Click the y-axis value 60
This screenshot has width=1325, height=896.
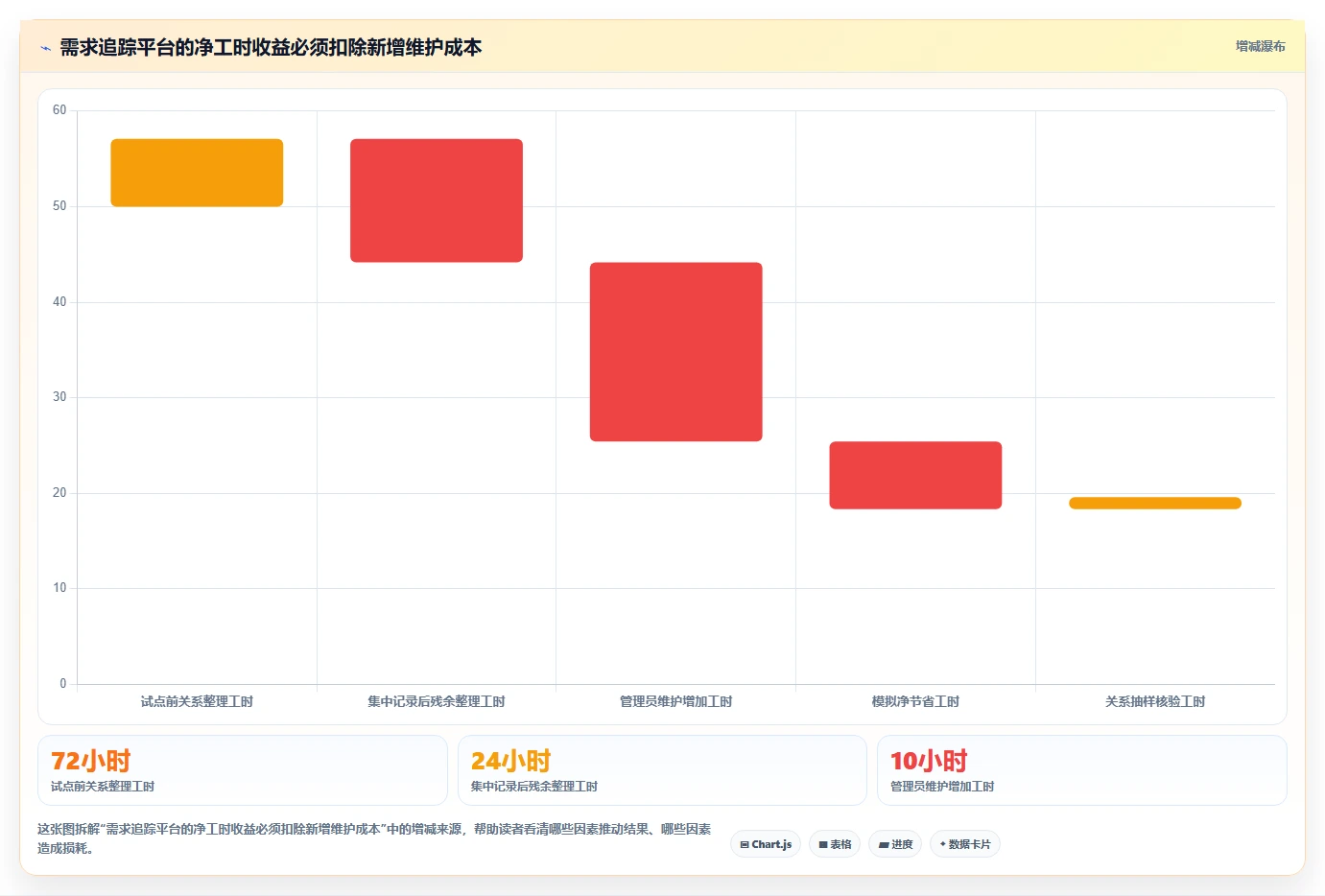point(59,110)
